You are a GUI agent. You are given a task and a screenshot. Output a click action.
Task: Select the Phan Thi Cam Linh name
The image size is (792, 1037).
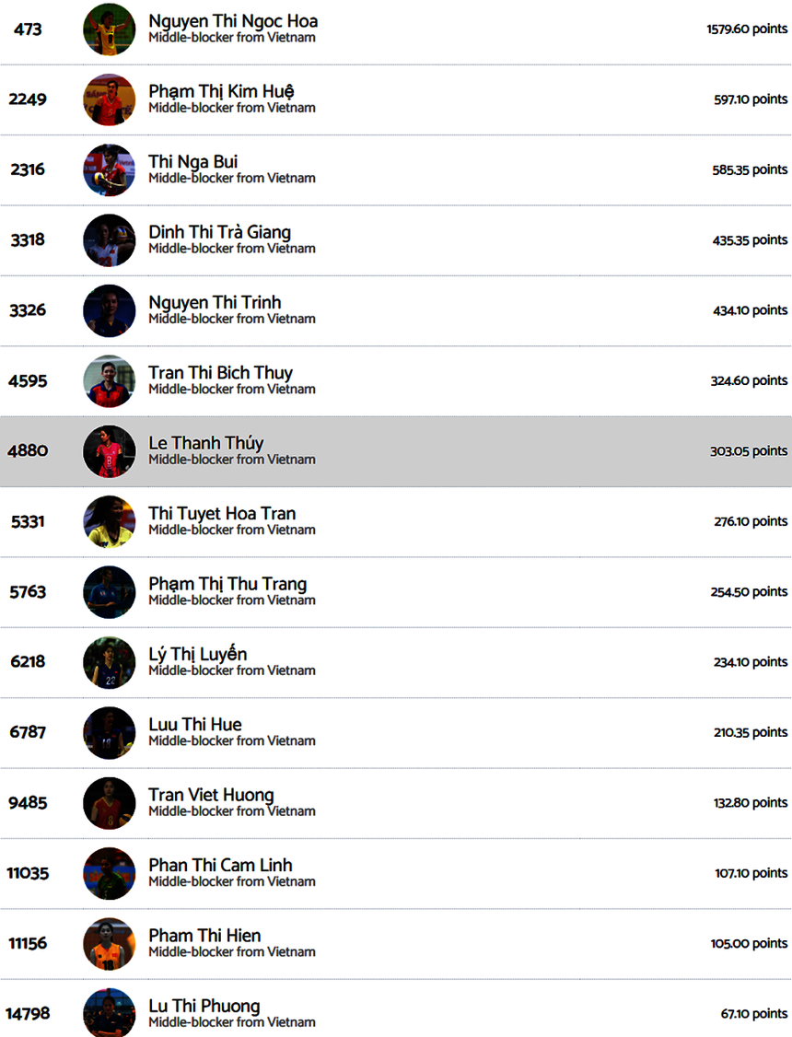tap(220, 865)
